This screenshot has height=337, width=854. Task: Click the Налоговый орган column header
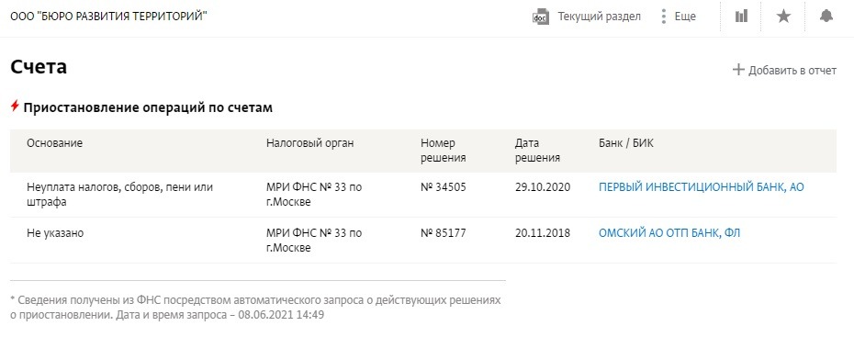309,143
